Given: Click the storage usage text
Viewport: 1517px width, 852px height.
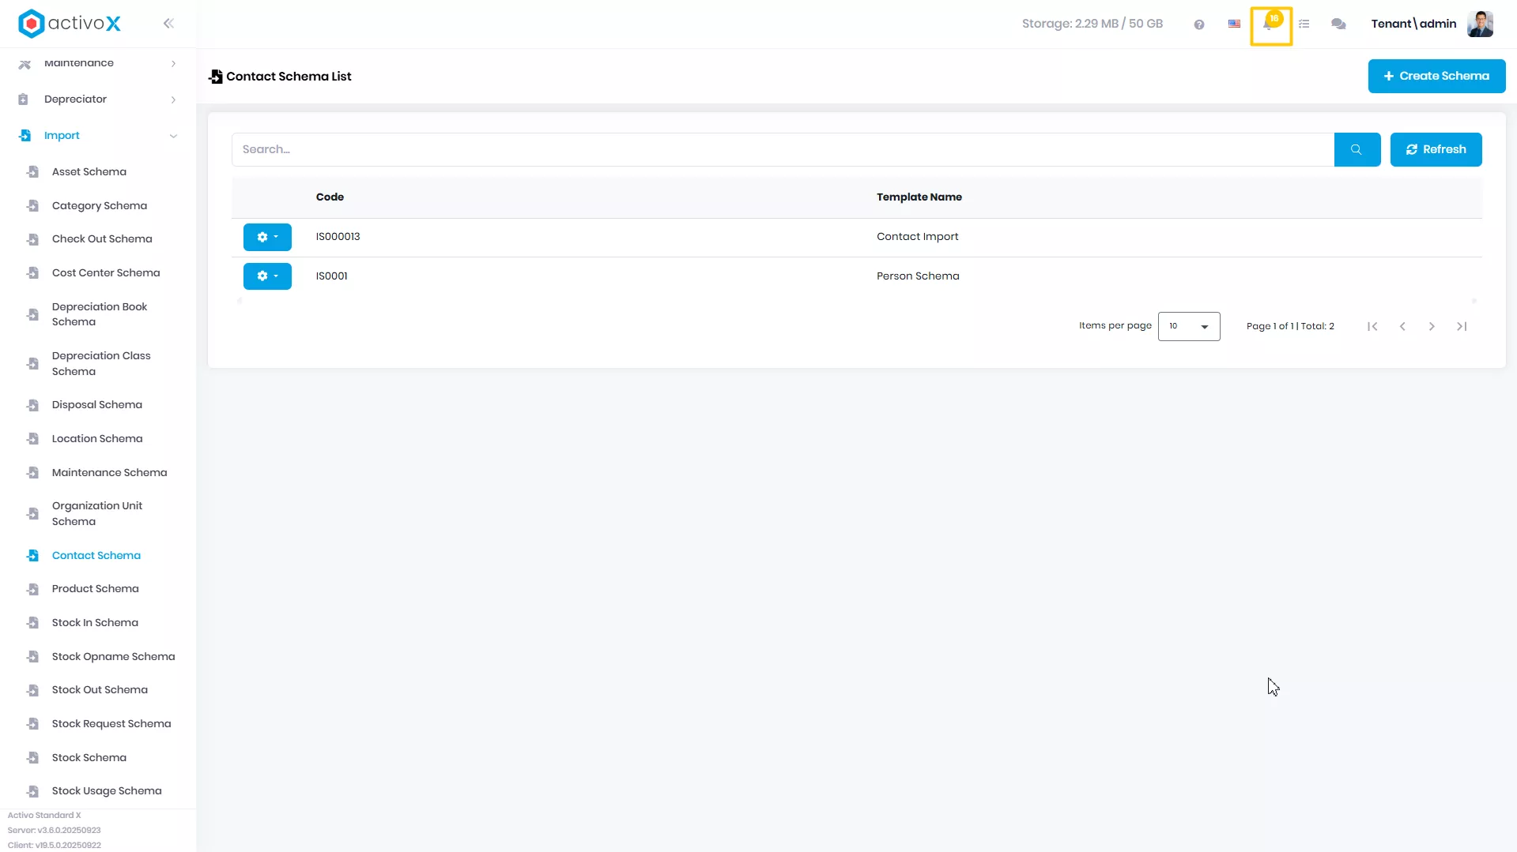Looking at the screenshot, I should point(1092,24).
